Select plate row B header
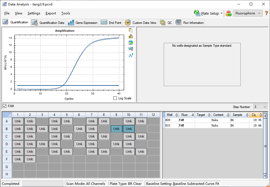The image size is (270, 187). point(7,129)
